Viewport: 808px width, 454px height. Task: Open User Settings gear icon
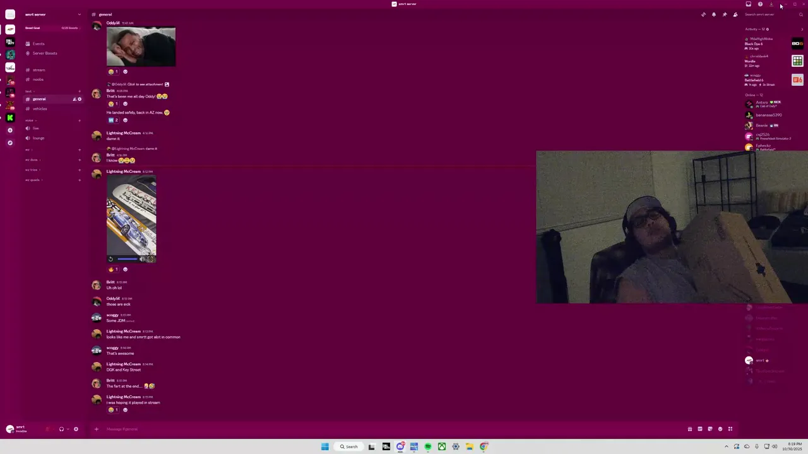(76, 429)
